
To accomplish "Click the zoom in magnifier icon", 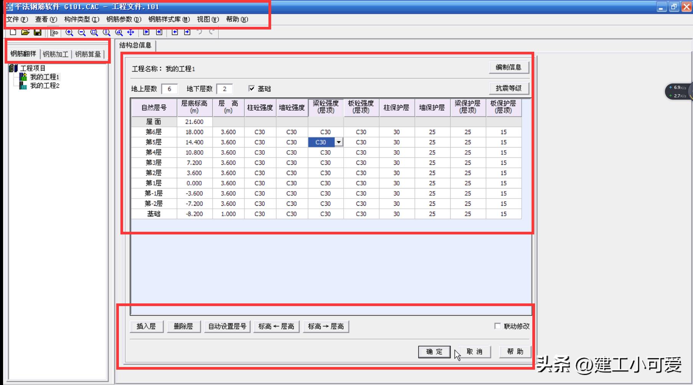I will click(x=69, y=33).
